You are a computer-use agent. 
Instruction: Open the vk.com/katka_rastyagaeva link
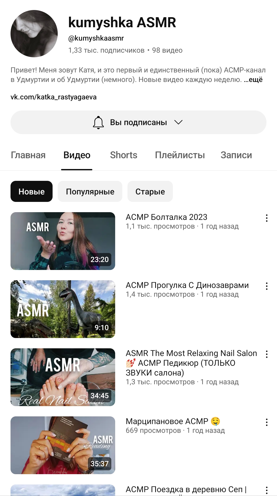click(54, 97)
